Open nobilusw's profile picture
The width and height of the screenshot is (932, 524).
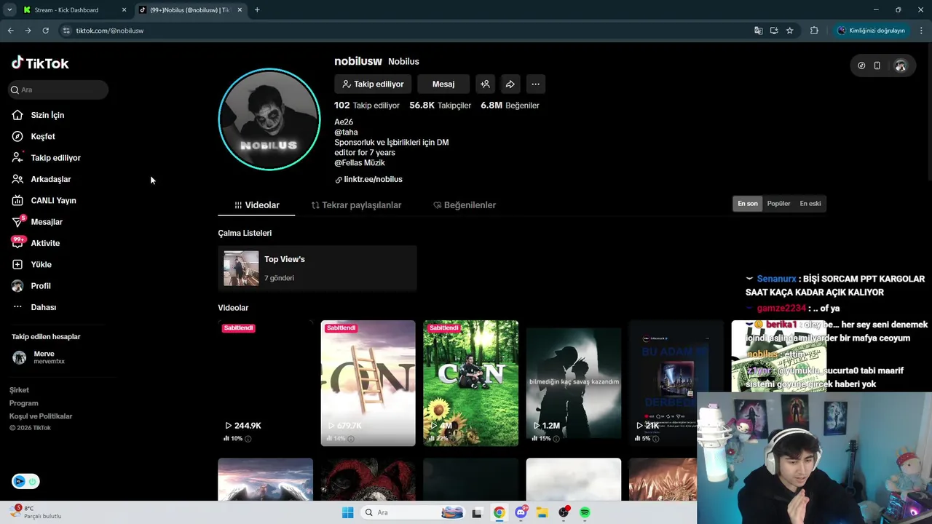(x=269, y=119)
